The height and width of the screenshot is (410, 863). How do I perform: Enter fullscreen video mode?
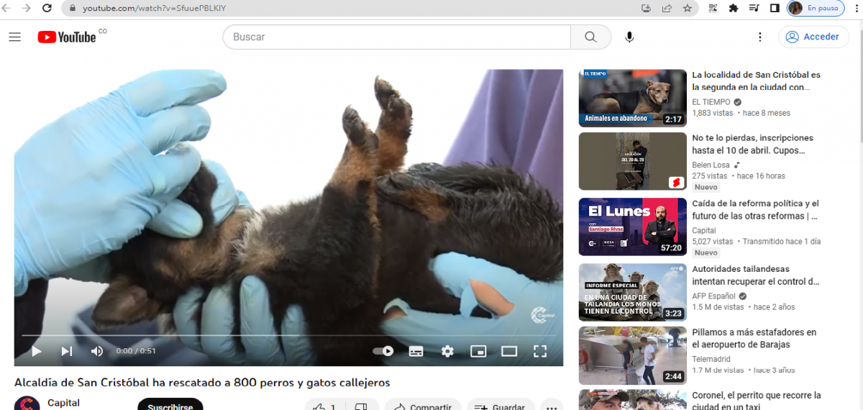point(540,351)
